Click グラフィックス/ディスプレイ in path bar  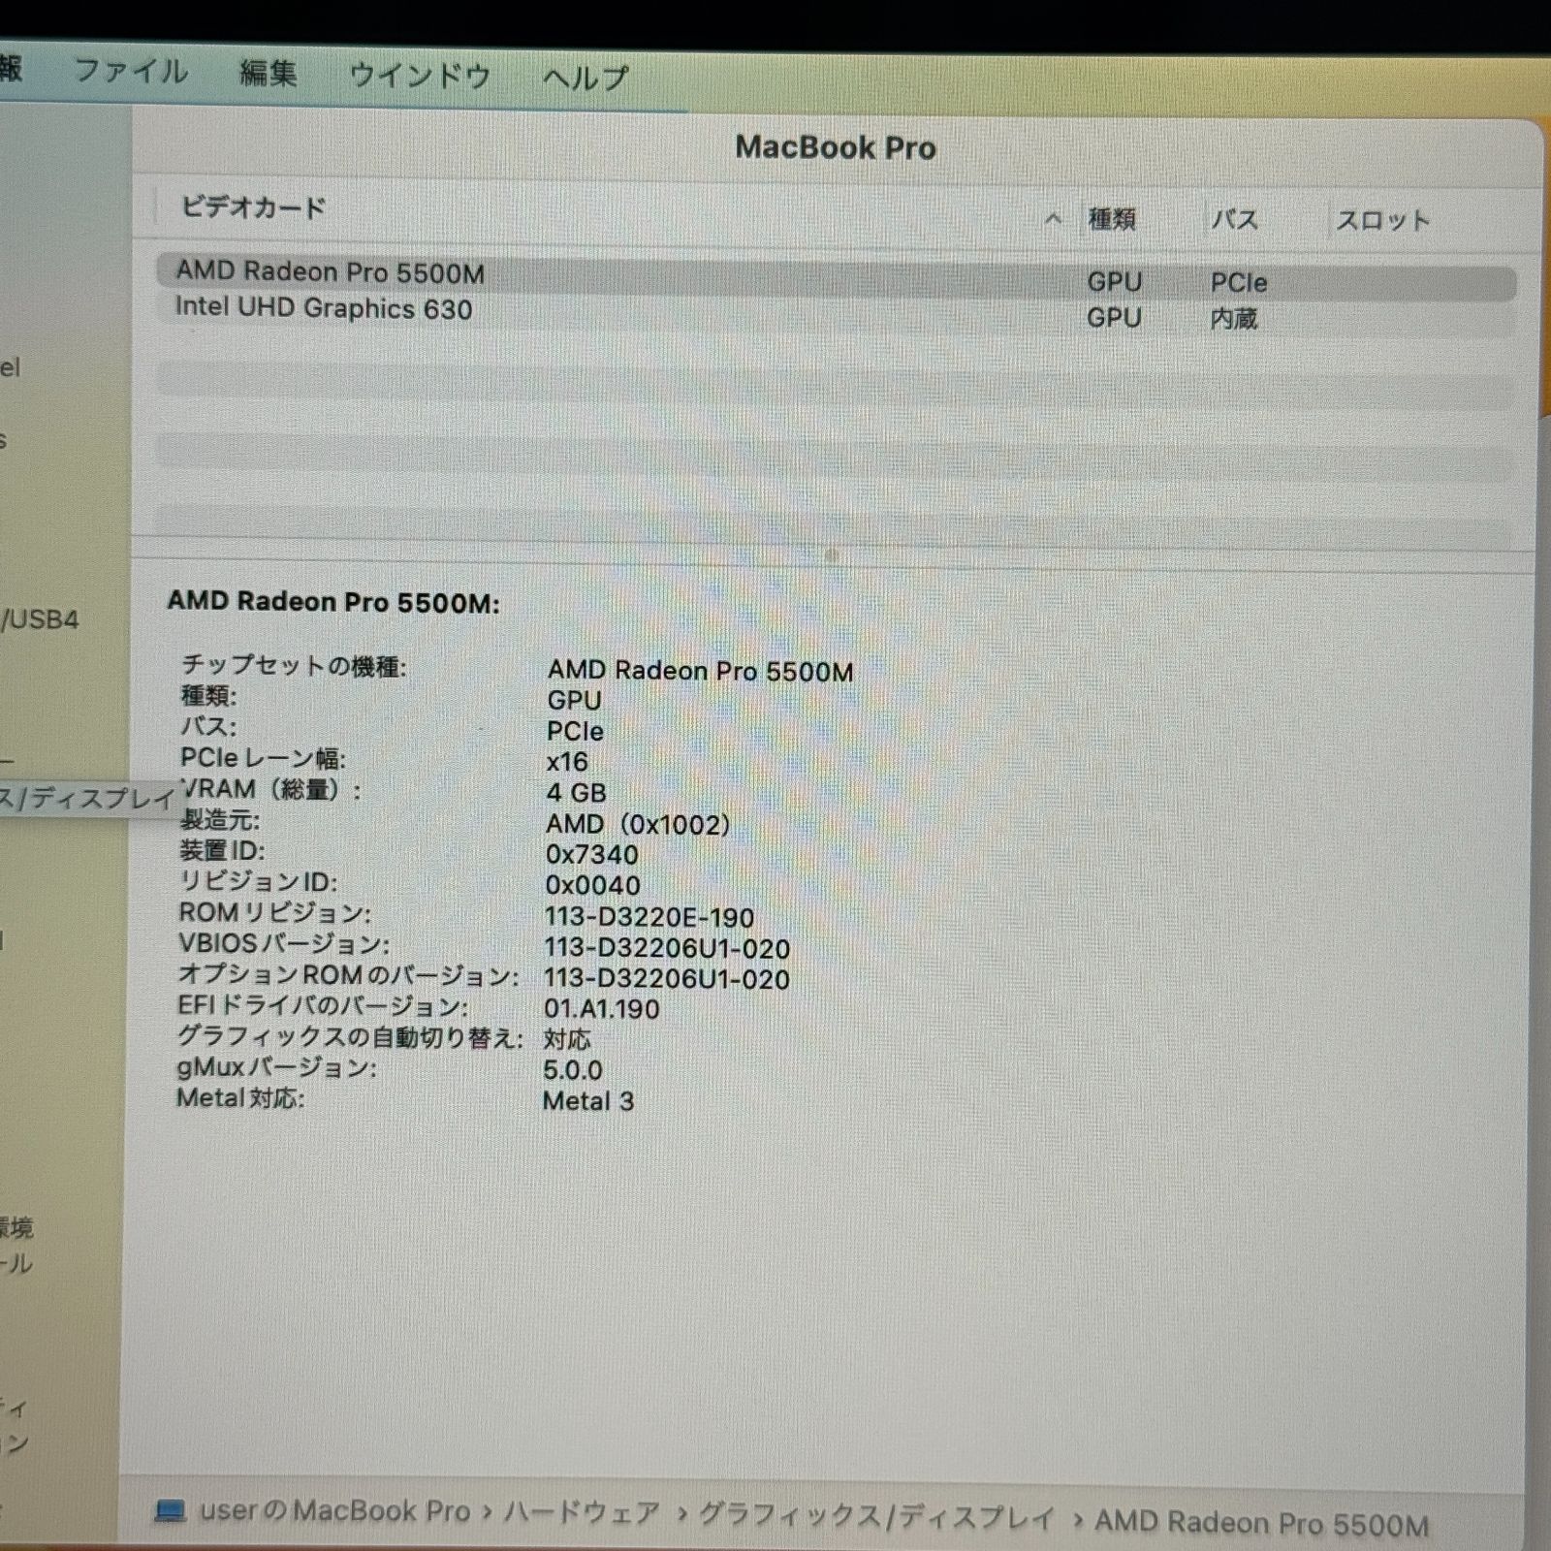[x=876, y=1516]
